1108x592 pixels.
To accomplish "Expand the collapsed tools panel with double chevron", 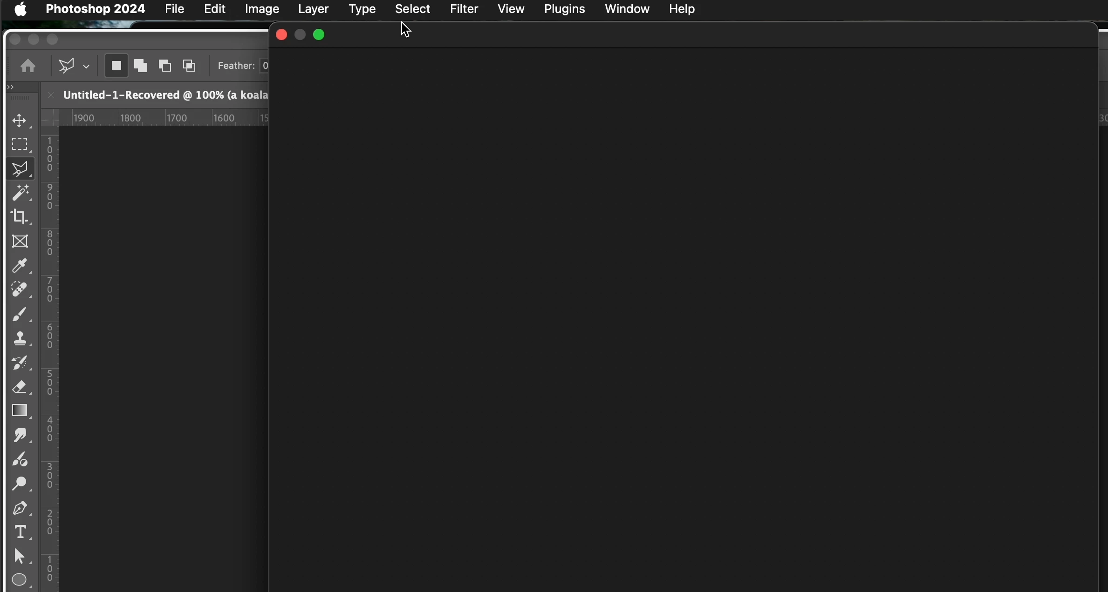I will click(x=11, y=87).
